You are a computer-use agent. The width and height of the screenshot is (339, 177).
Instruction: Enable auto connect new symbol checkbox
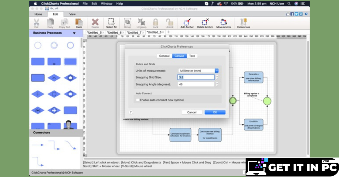point(138,100)
